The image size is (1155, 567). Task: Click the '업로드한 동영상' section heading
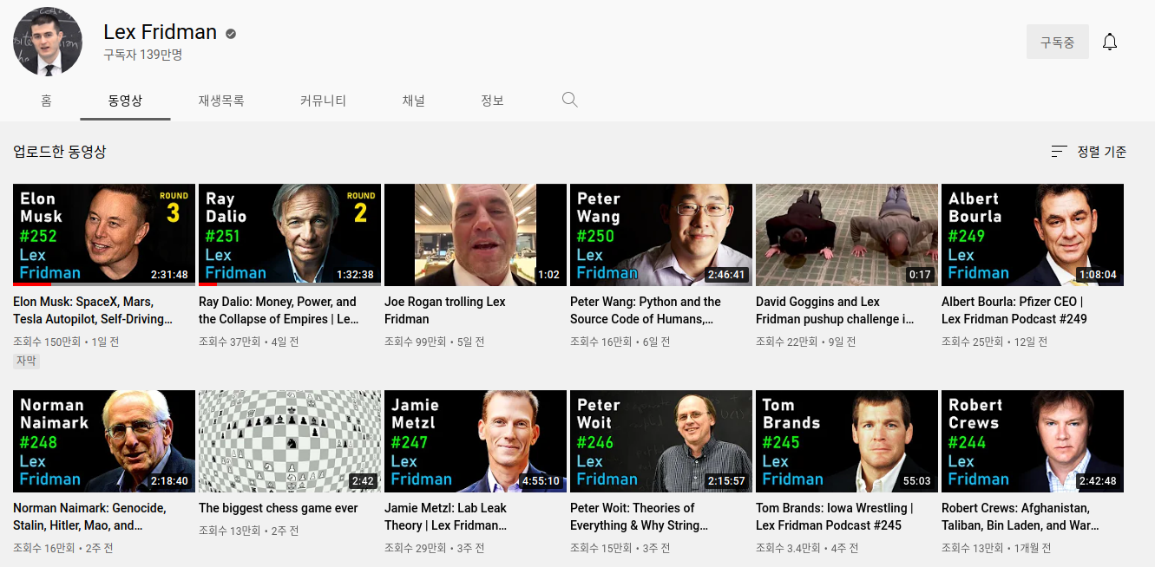[60, 152]
